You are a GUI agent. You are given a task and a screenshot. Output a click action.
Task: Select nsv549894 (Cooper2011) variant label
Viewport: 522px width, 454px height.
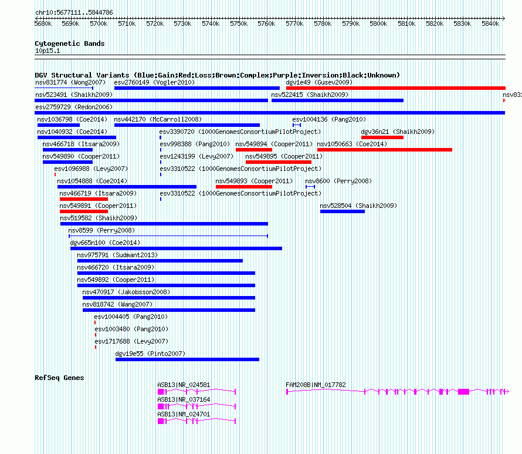click(x=274, y=144)
